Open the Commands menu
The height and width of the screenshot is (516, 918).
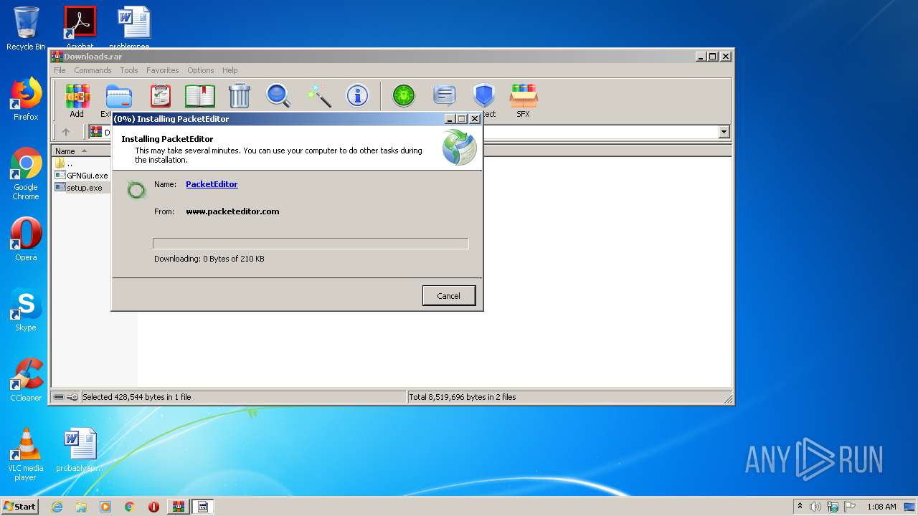(93, 70)
